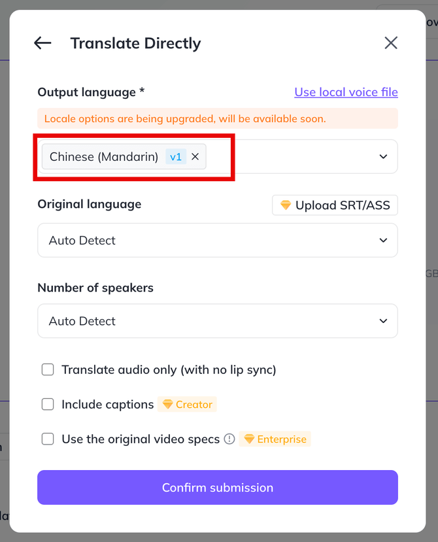
Task: Click the Translate Directly title
Action: (x=135, y=44)
